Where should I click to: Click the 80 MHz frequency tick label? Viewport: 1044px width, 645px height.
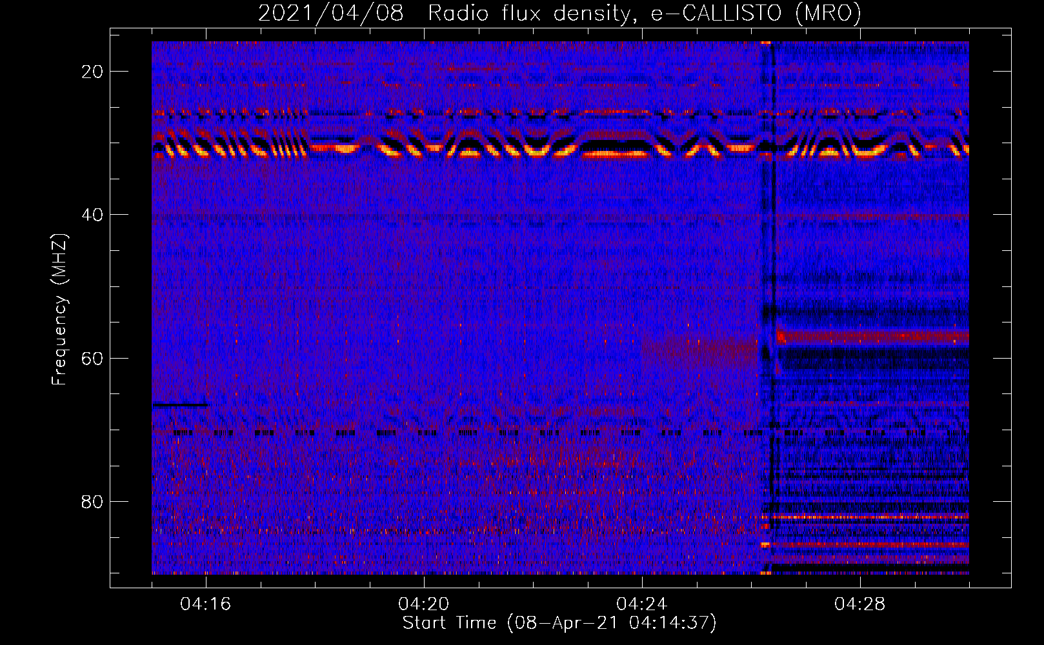(92, 501)
